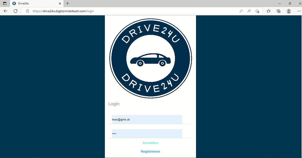Open saved passwords key icon
302x158 pixels.
point(241,11)
